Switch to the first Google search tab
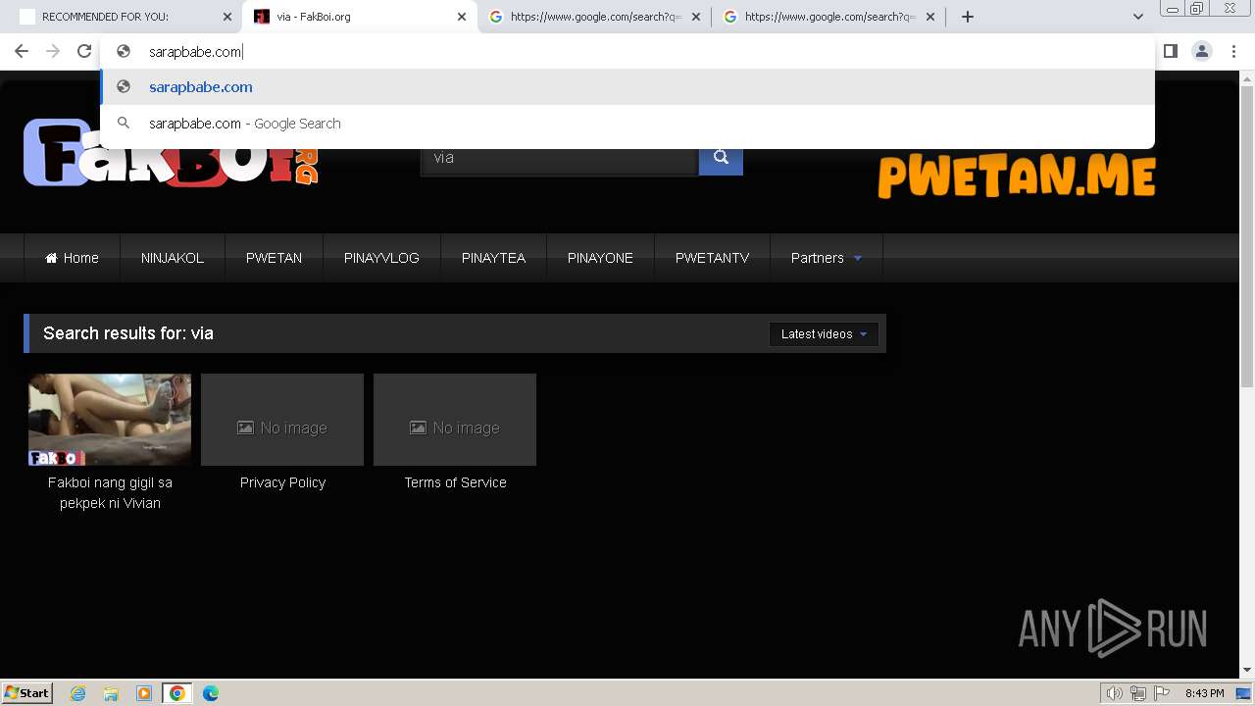1255x706 pixels. (x=596, y=17)
